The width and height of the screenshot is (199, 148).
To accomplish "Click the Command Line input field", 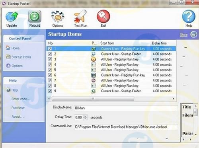I will pyautogui.click(x=126, y=127).
